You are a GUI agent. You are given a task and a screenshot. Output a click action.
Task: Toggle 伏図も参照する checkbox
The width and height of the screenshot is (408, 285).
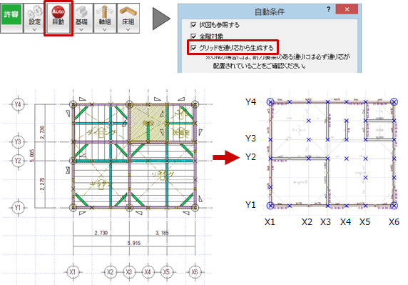pyautogui.click(x=193, y=25)
